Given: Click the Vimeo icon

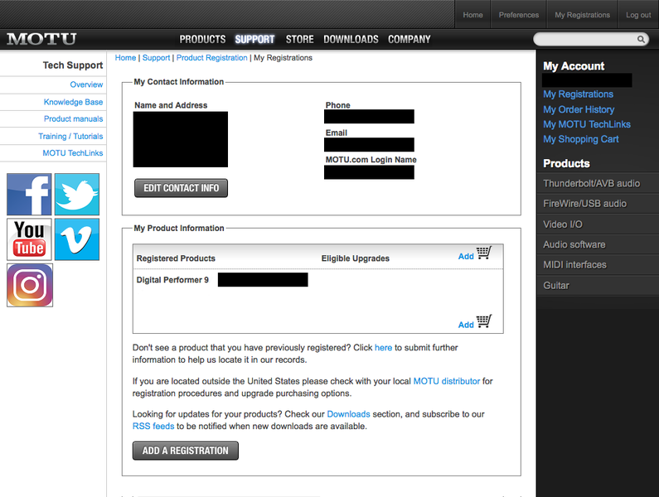Looking at the screenshot, I should pos(77,239).
